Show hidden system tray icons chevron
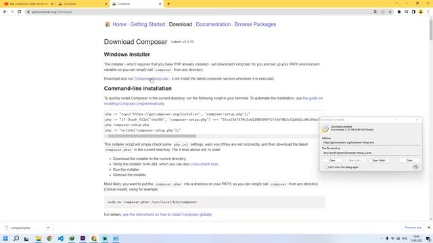Viewport: 433px width, 243px height. click(x=382, y=238)
